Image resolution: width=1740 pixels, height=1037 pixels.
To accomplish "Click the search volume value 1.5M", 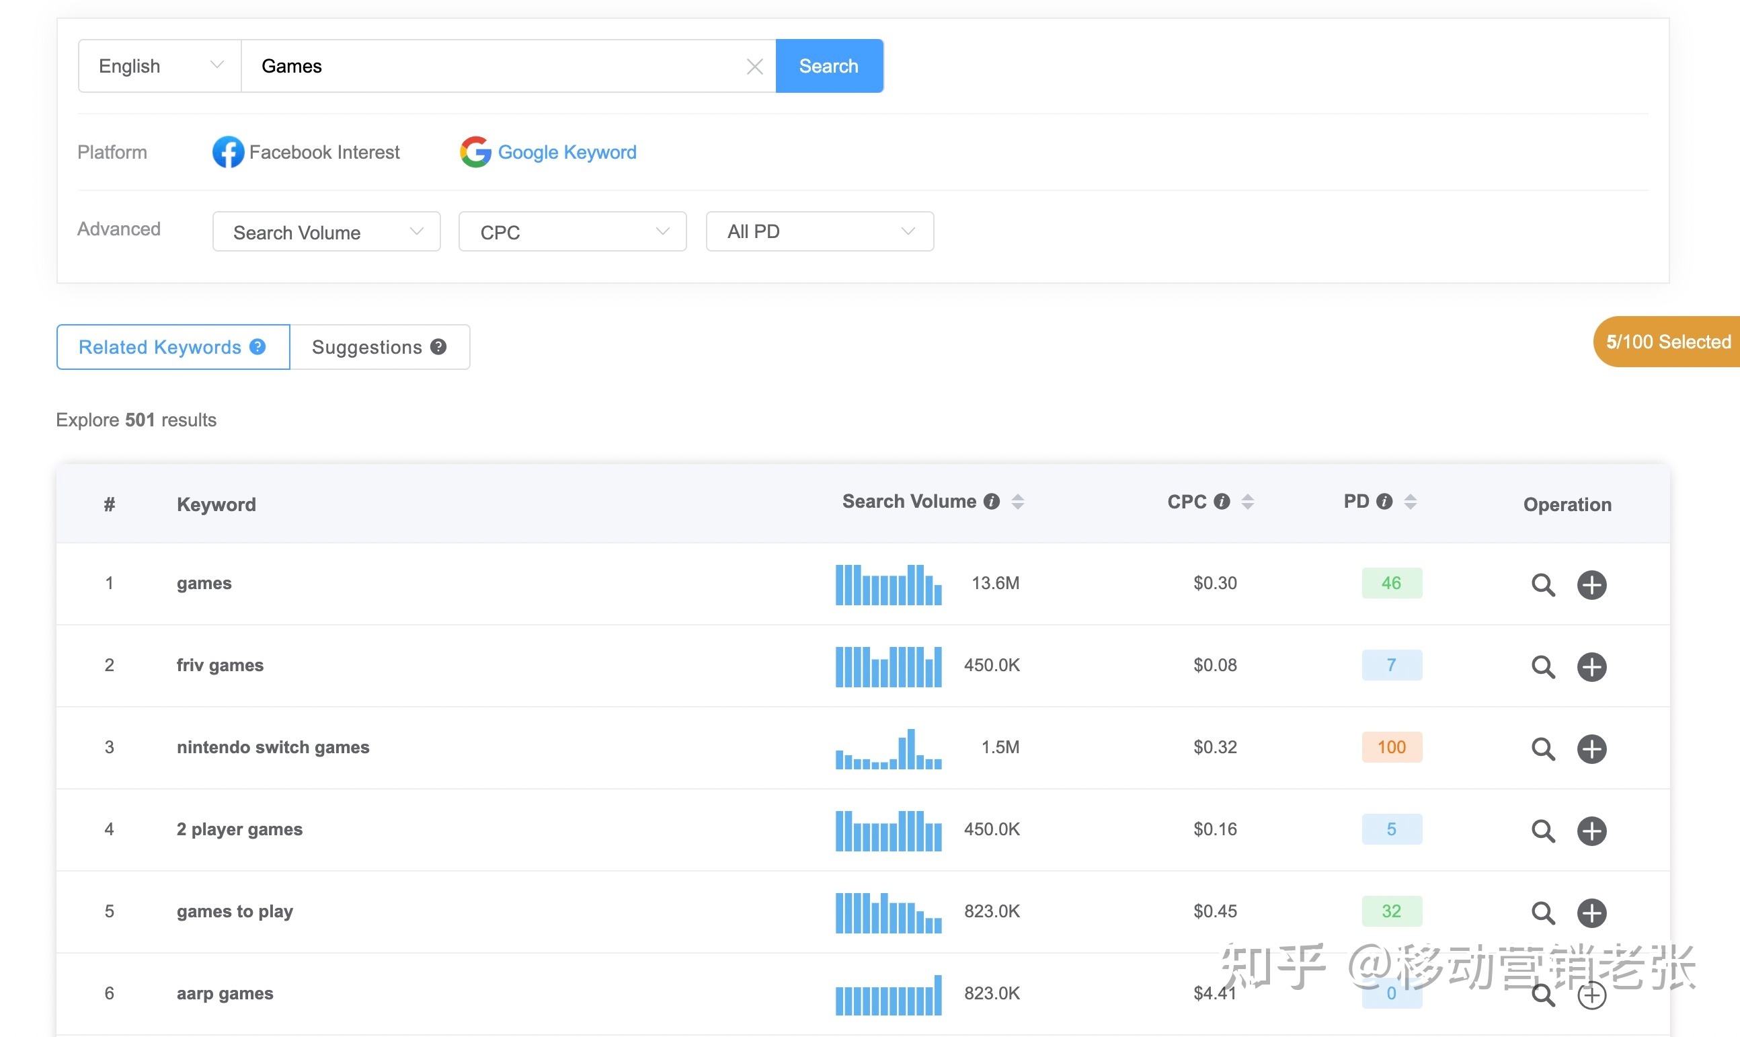I will (x=1000, y=747).
